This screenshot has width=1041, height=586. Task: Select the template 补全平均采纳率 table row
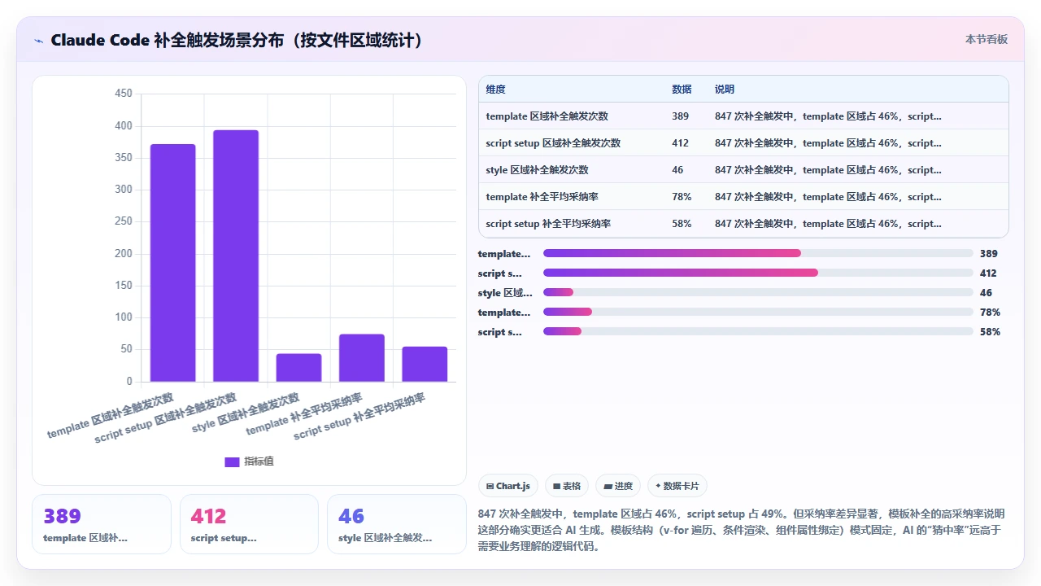[743, 197]
